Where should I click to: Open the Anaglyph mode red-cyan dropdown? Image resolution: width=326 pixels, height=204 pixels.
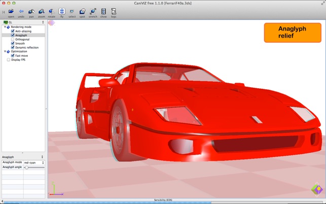tap(34, 162)
